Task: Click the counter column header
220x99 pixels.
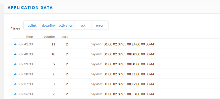Action: pyautogui.click(x=50, y=37)
